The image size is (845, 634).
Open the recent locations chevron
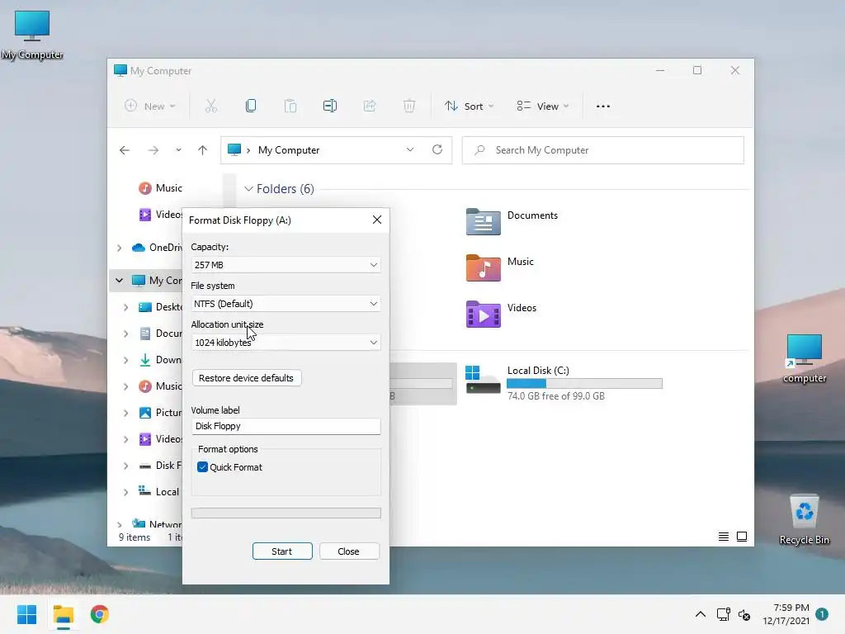[x=178, y=150]
